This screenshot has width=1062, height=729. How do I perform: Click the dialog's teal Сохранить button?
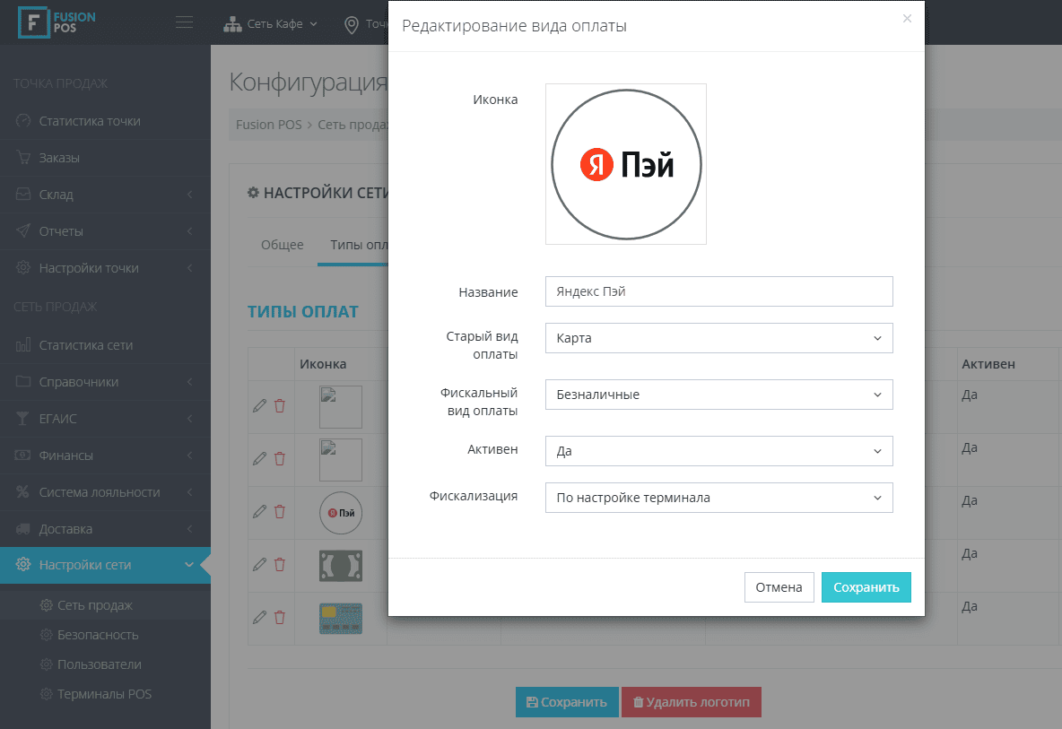tap(866, 587)
